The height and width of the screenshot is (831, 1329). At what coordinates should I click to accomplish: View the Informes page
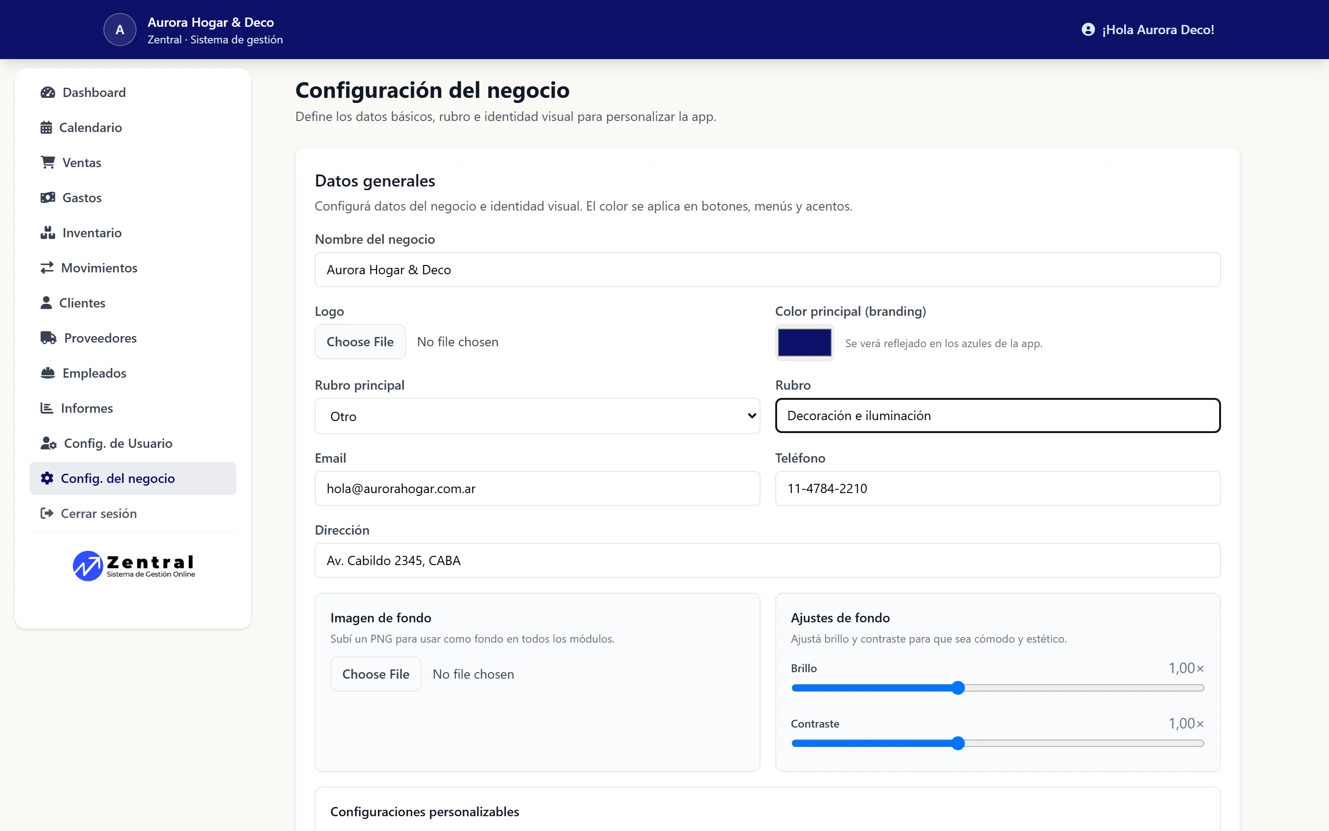coord(133,409)
